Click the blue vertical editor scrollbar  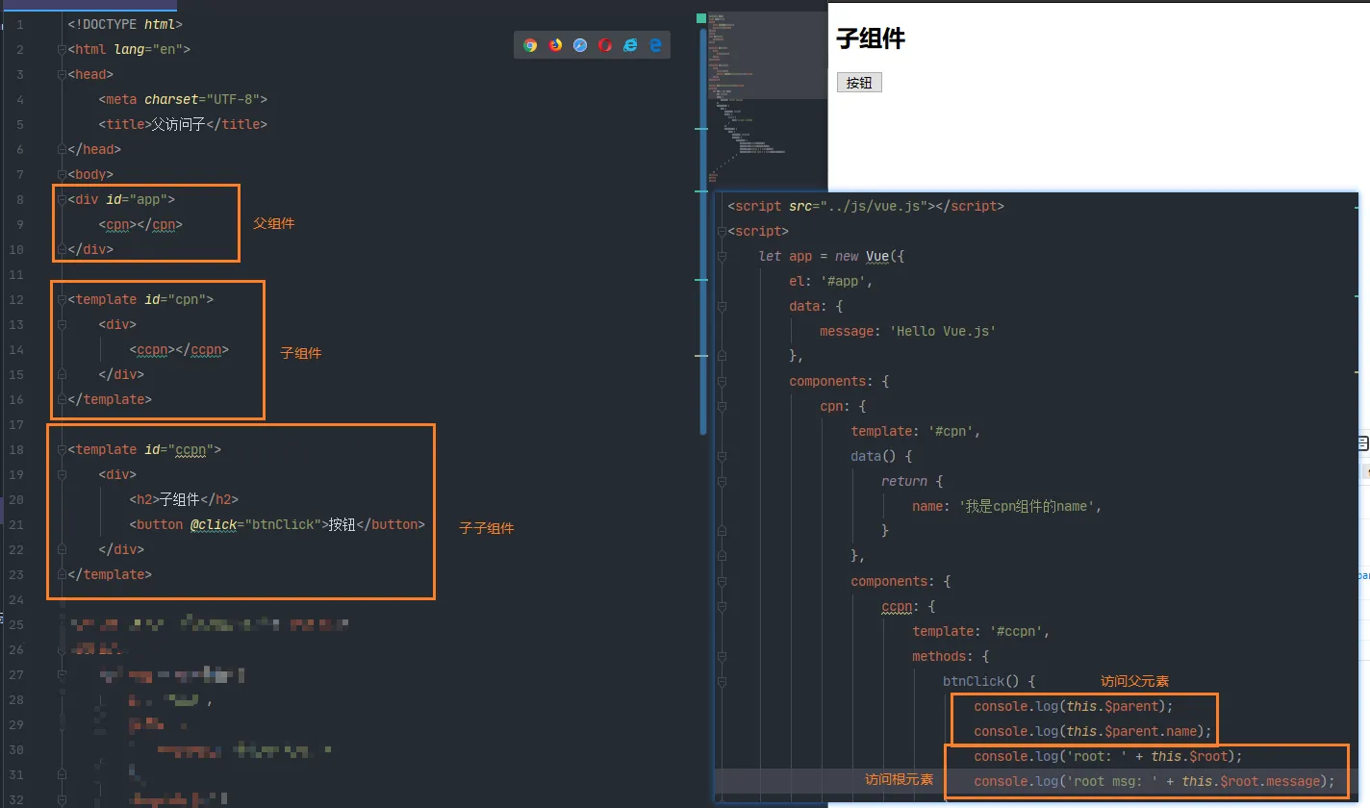[703, 231]
